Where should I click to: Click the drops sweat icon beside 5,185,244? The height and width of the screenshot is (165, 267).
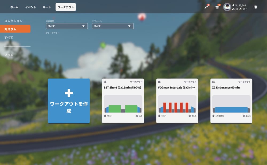(233, 5)
